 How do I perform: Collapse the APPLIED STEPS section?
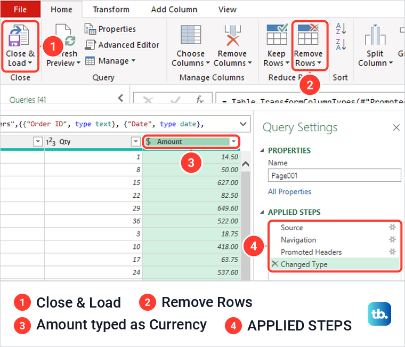[x=262, y=212]
